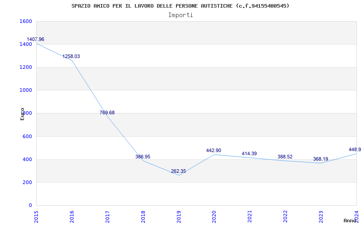Viewport: 361px width, 225px height.
Task: Click the 2021 x-axis year label
Action: (250, 216)
